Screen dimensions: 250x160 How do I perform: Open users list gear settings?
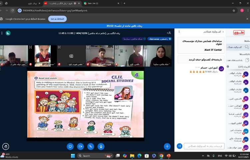click(x=228, y=67)
